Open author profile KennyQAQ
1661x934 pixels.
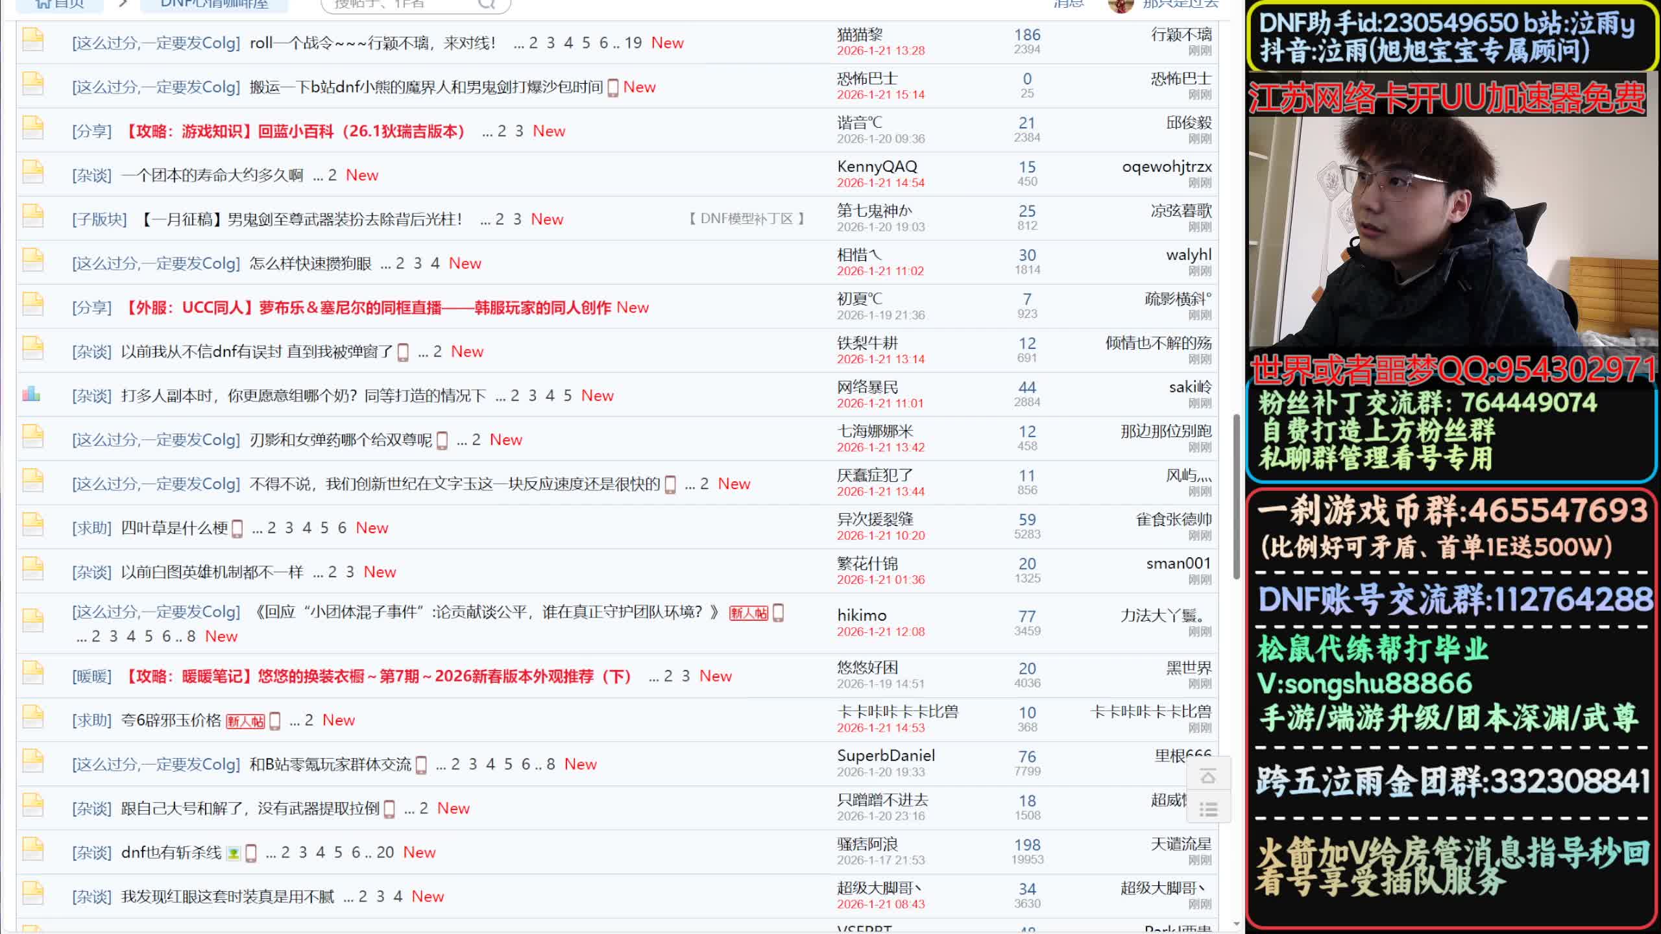pyautogui.click(x=877, y=167)
